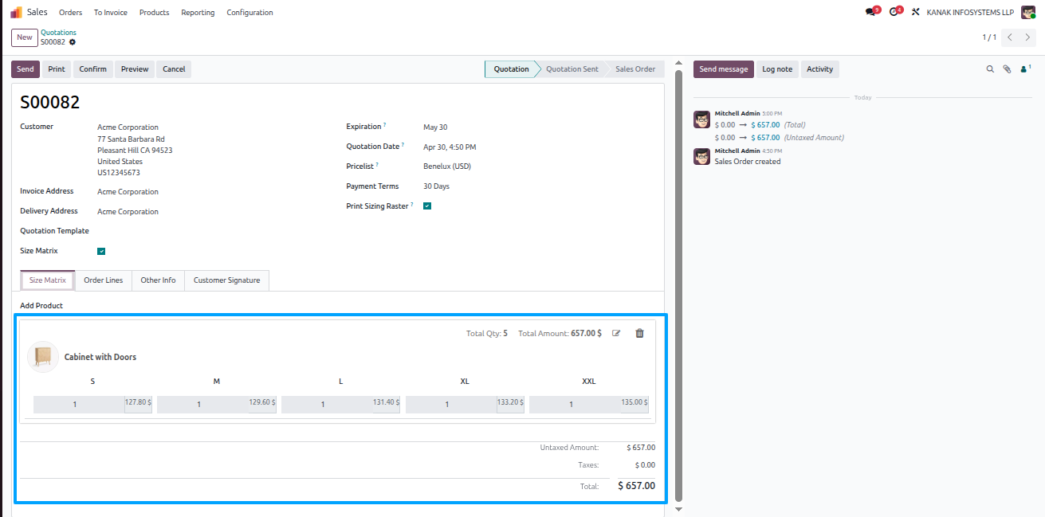The width and height of the screenshot is (1045, 517).
Task: Uncheck the Size Matrix checkbox
Action: point(101,251)
